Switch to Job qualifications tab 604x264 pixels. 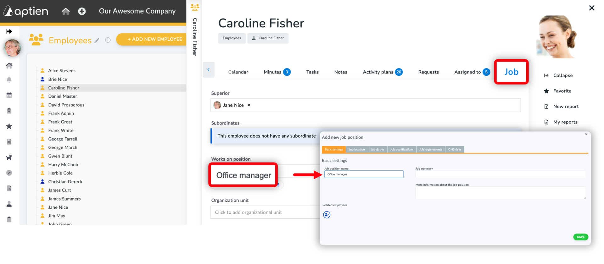pos(402,150)
